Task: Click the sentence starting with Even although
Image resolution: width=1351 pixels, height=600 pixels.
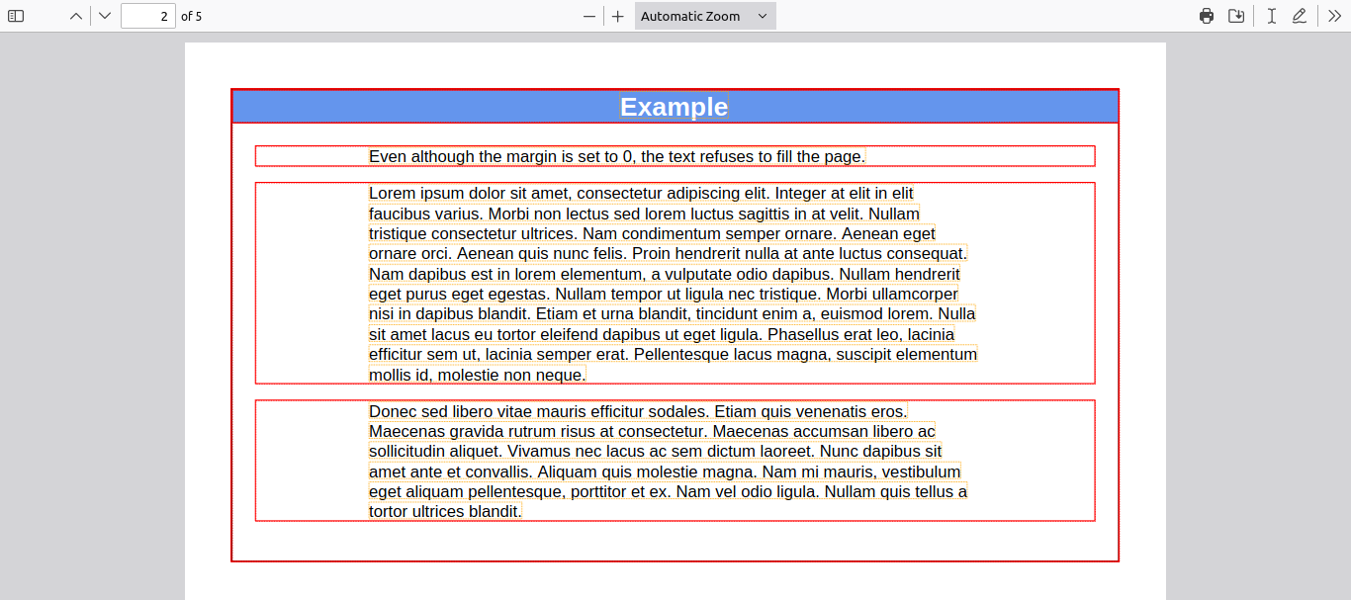Action: click(615, 155)
